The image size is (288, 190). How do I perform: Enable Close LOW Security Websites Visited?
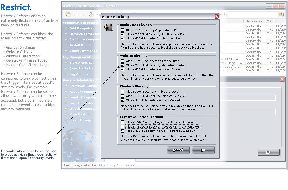point(122,61)
